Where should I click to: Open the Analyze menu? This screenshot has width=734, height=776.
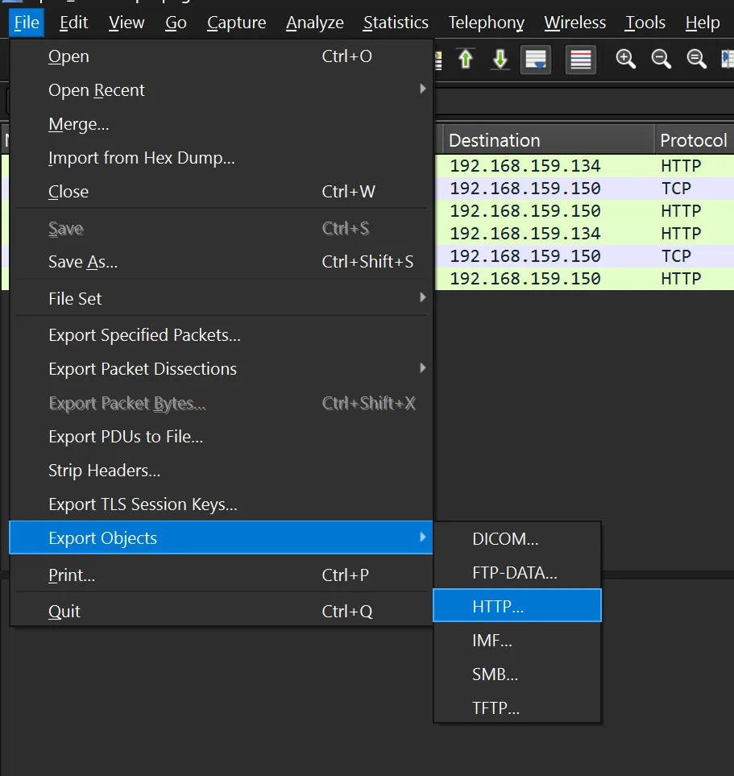[315, 23]
